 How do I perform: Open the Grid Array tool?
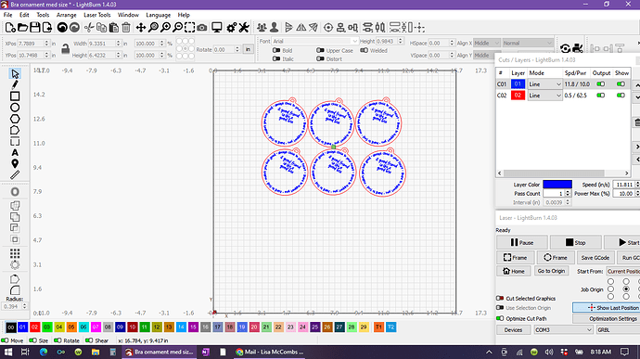point(15,253)
